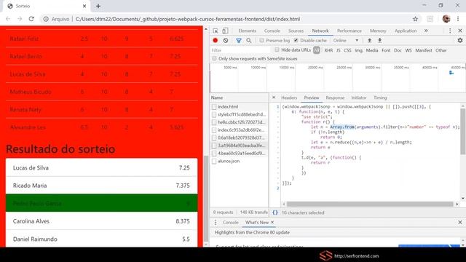Open the Console tab in the drawer

(230, 222)
